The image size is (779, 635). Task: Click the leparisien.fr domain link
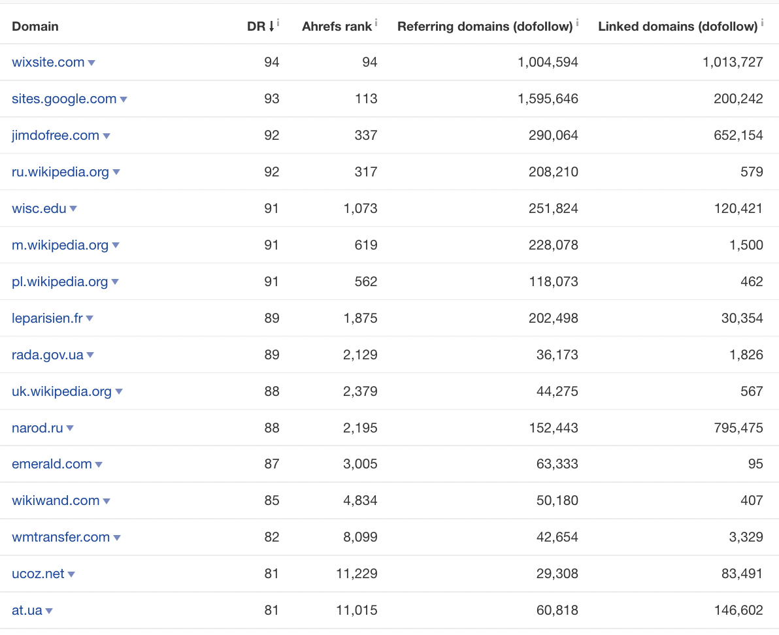(x=47, y=319)
